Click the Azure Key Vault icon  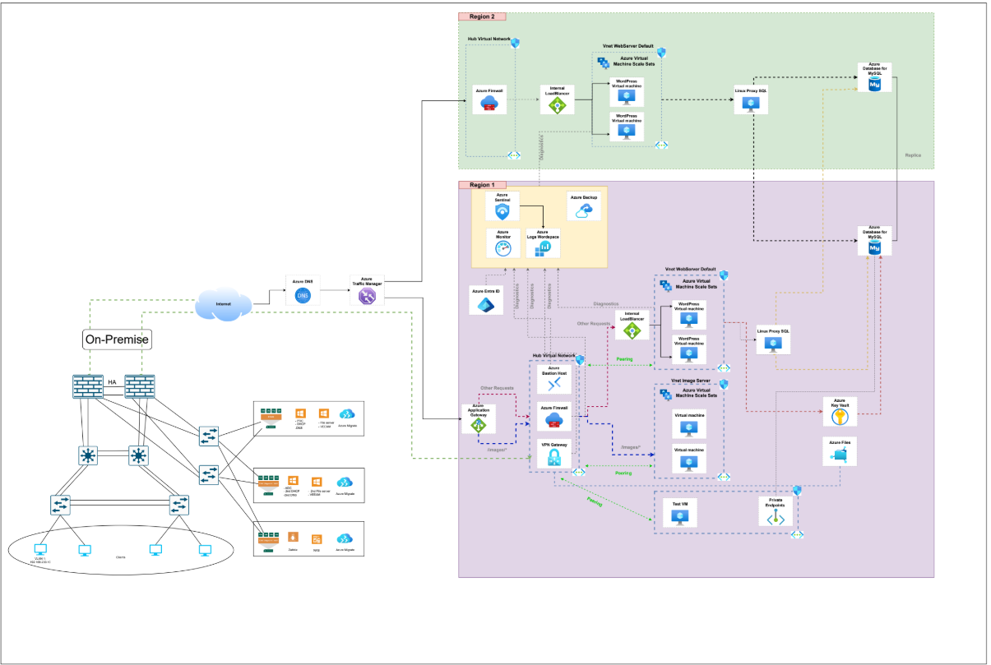pos(840,416)
